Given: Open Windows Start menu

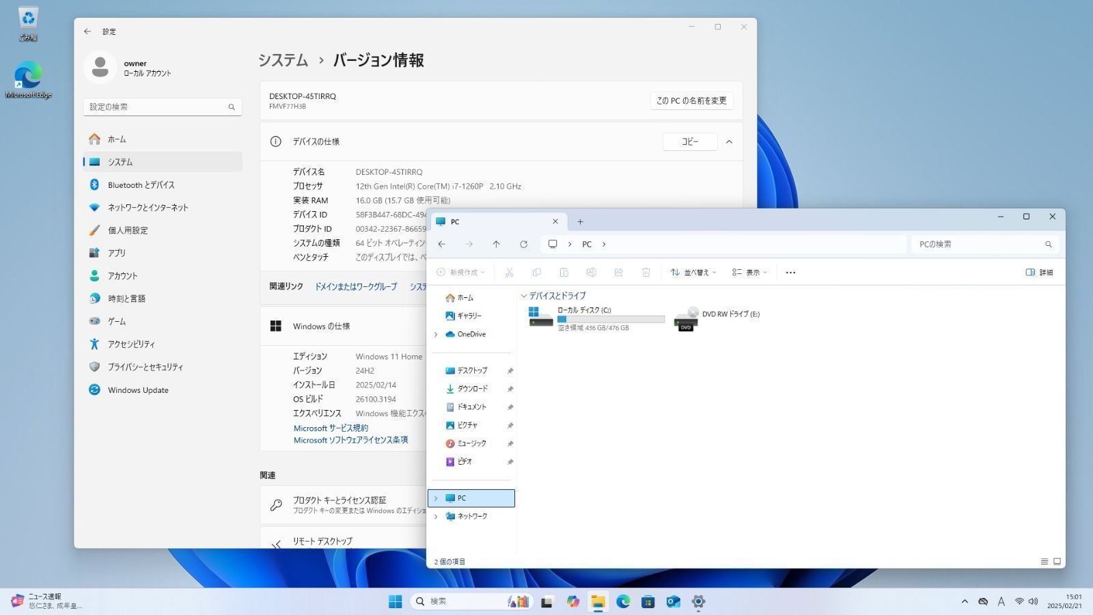Looking at the screenshot, I should [x=395, y=601].
